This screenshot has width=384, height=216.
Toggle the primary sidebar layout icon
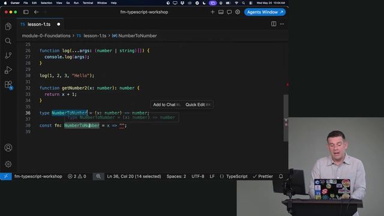[26, 12]
